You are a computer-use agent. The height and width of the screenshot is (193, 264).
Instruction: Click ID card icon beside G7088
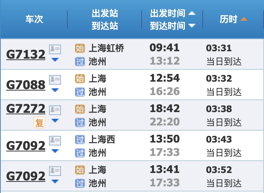[55, 80]
